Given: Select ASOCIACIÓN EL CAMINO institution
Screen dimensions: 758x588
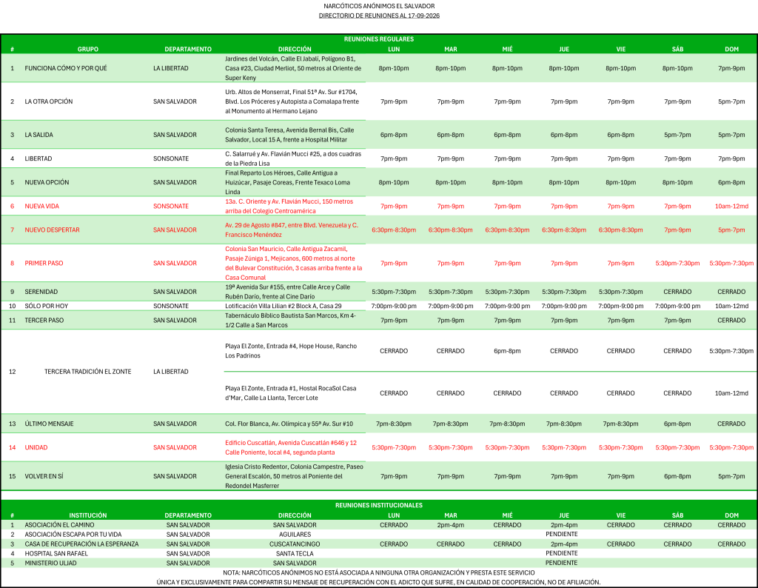Looking at the screenshot, I should pyautogui.click(x=59, y=524).
